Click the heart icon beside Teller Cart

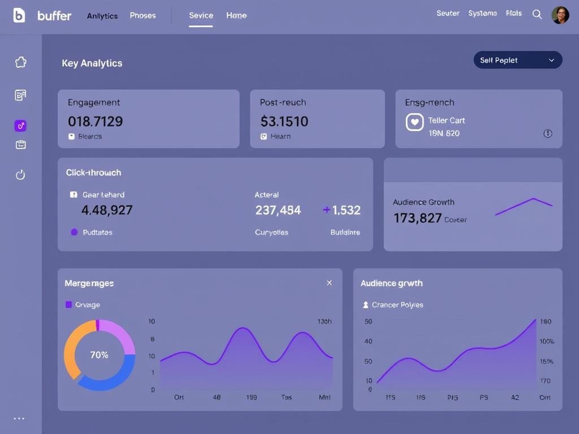(x=414, y=122)
